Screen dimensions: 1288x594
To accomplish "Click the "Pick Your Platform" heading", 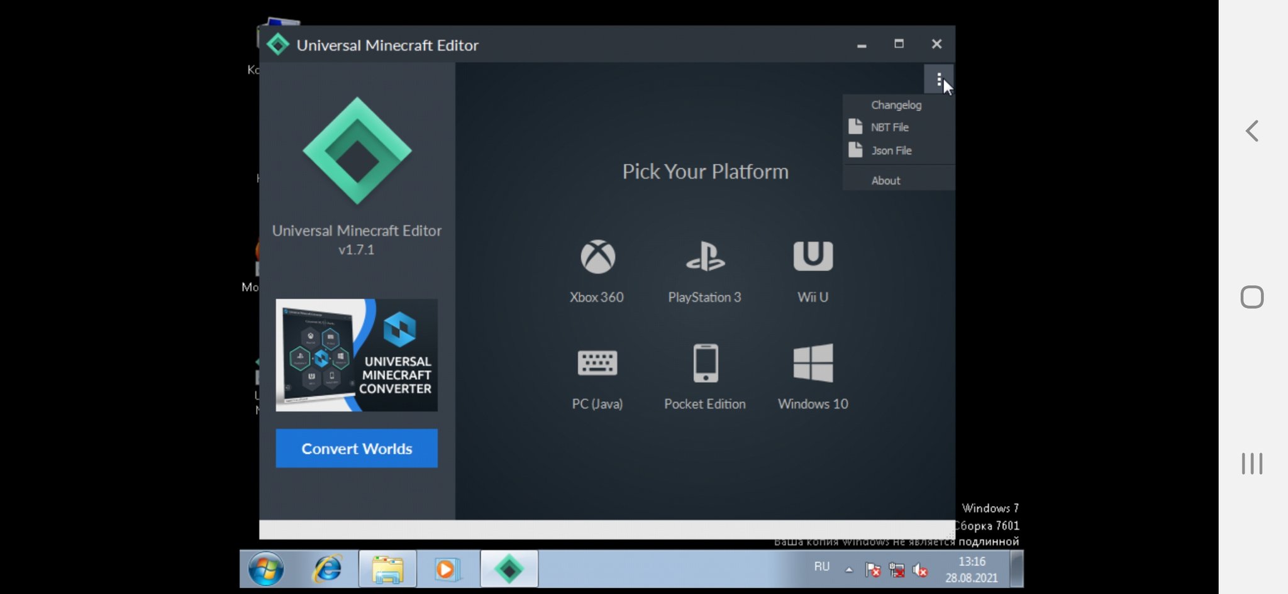I will pos(706,172).
